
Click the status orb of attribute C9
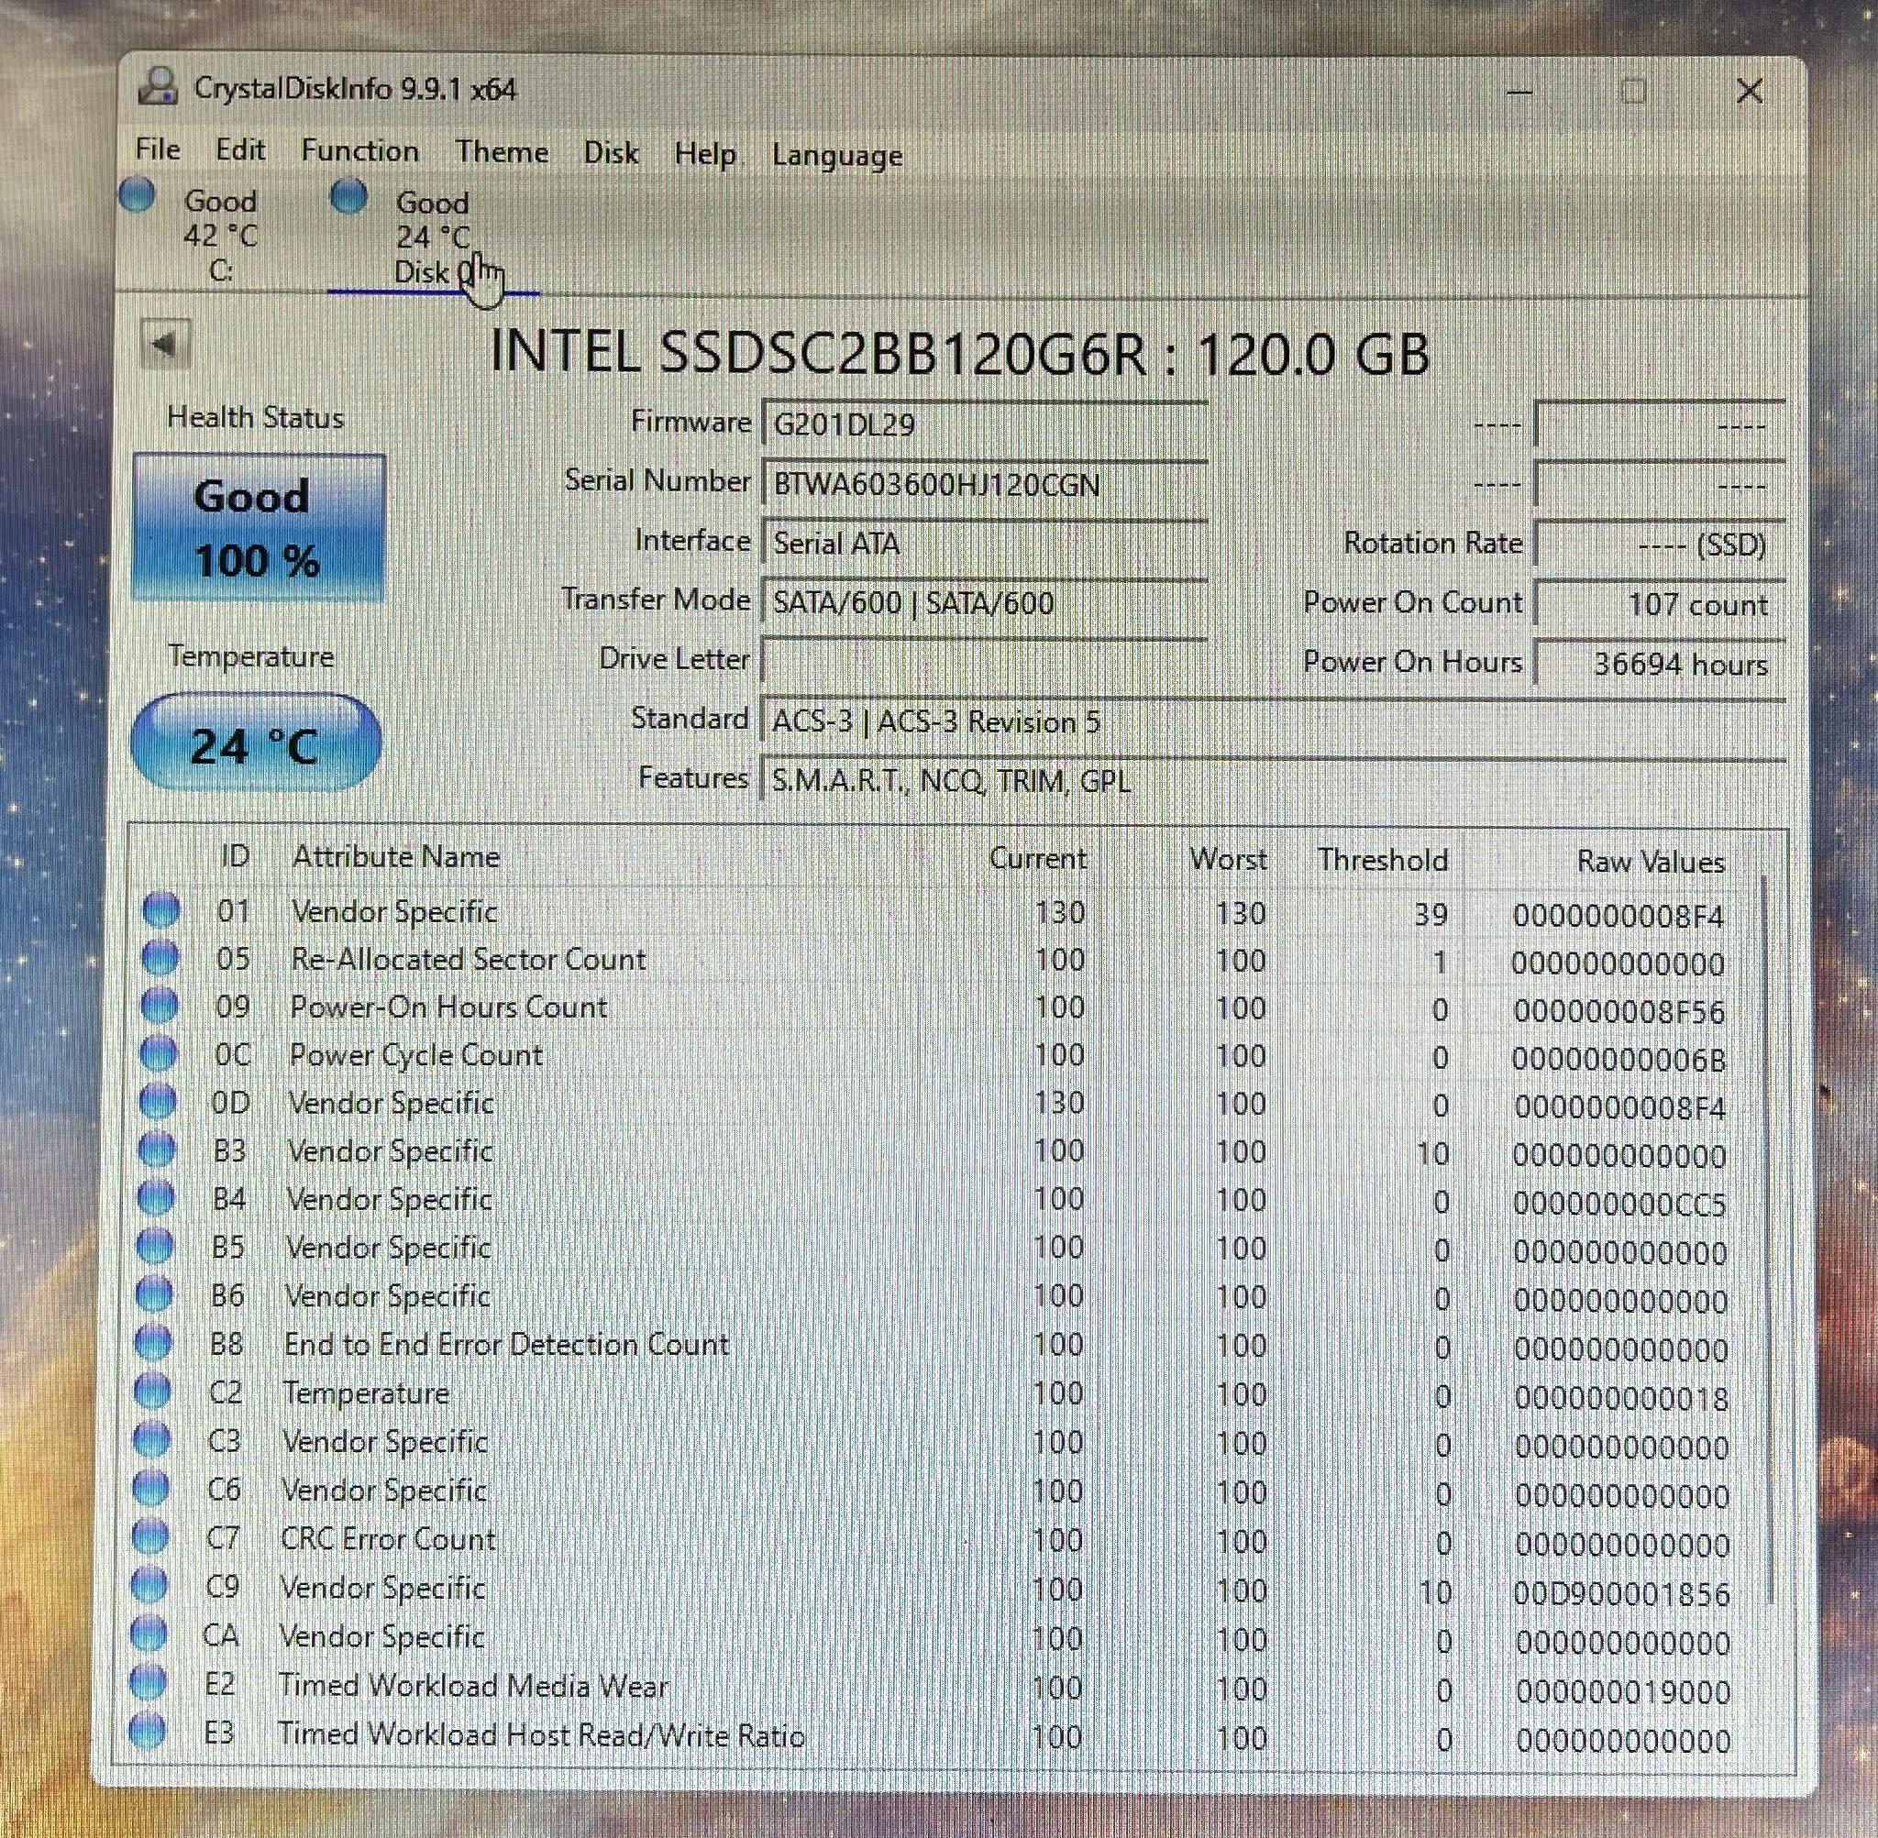149,1584
